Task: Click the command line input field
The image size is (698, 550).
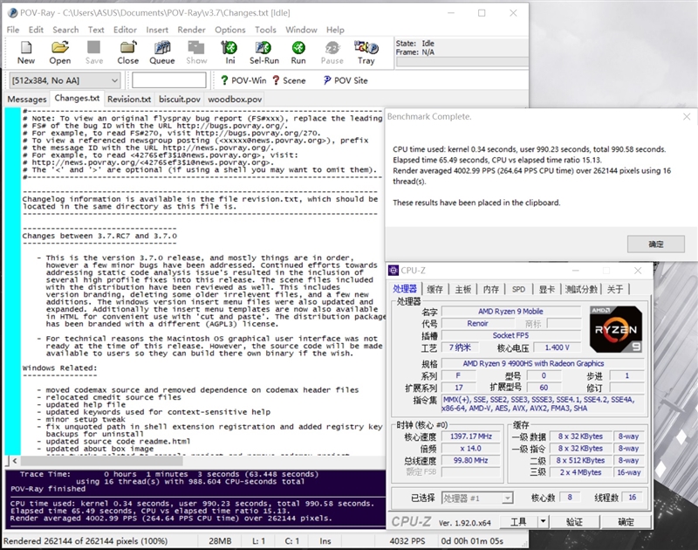Action: tap(168, 80)
